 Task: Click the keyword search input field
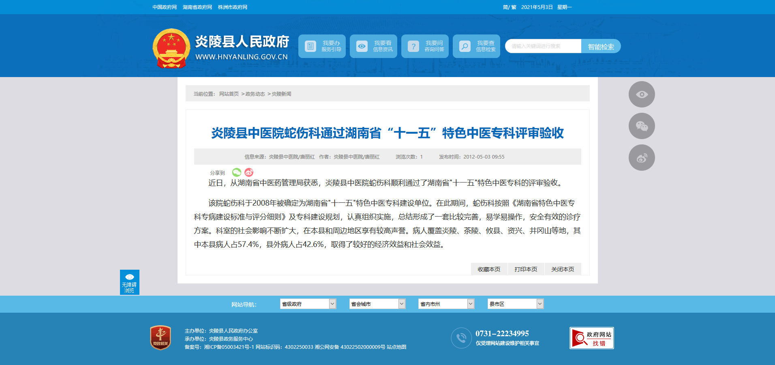(543, 46)
